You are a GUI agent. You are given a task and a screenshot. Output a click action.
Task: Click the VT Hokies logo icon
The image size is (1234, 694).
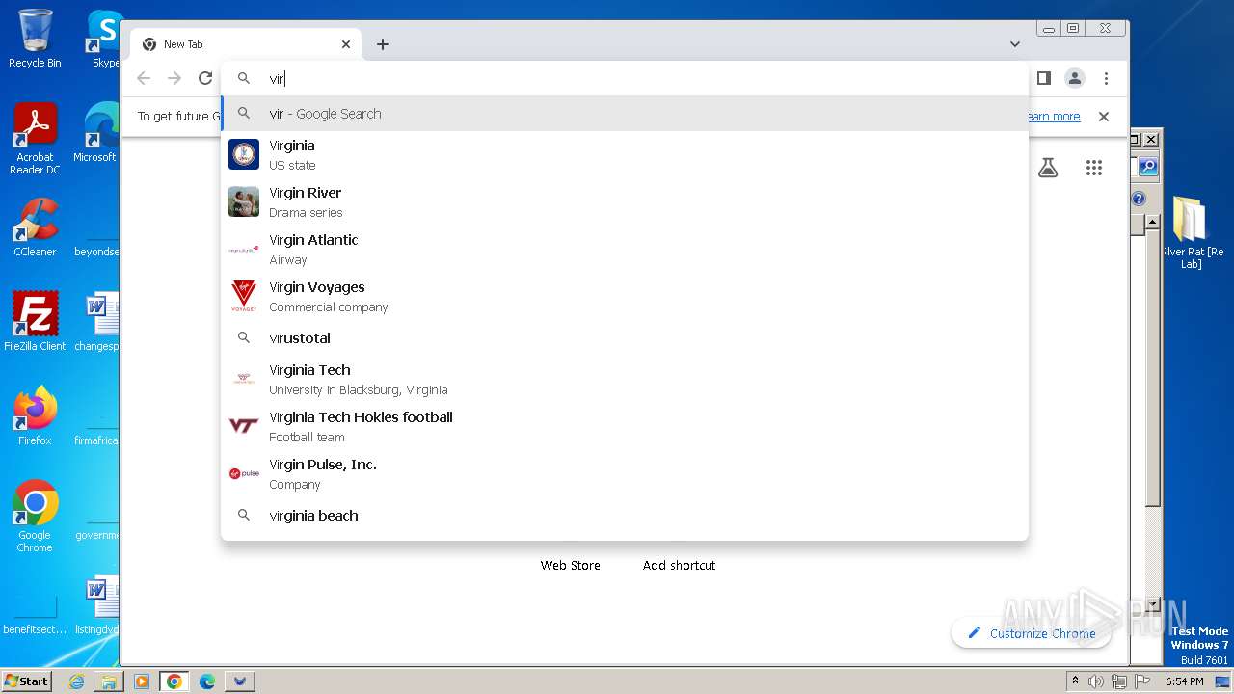(244, 426)
